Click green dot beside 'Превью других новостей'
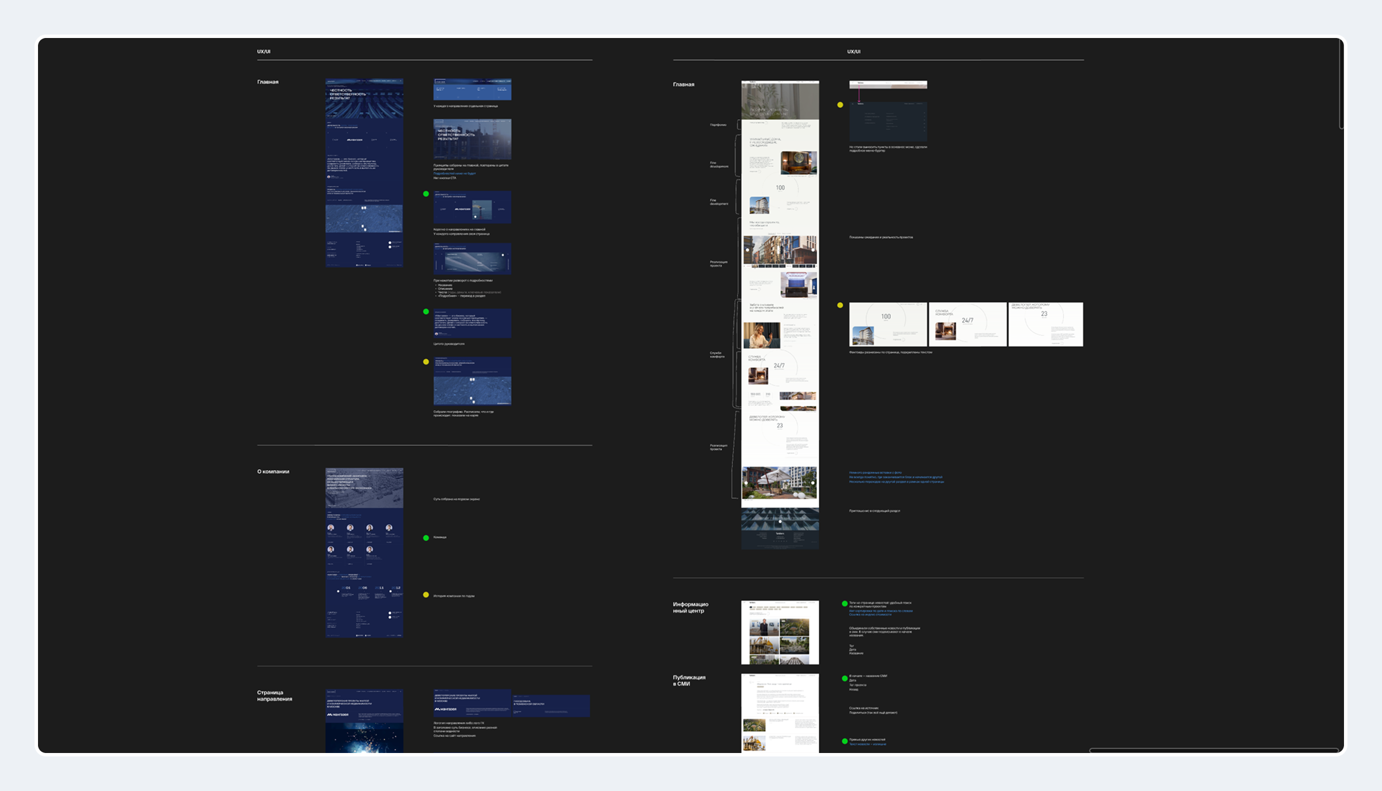Viewport: 1382px width, 791px height. pyautogui.click(x=845, y=741)
